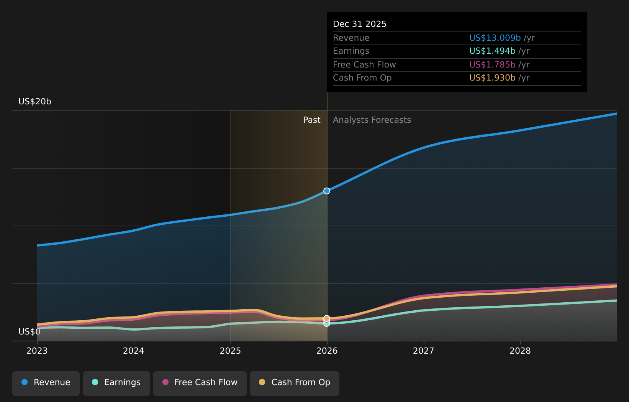Toggle the Revenue series in legend

(46, 383)
